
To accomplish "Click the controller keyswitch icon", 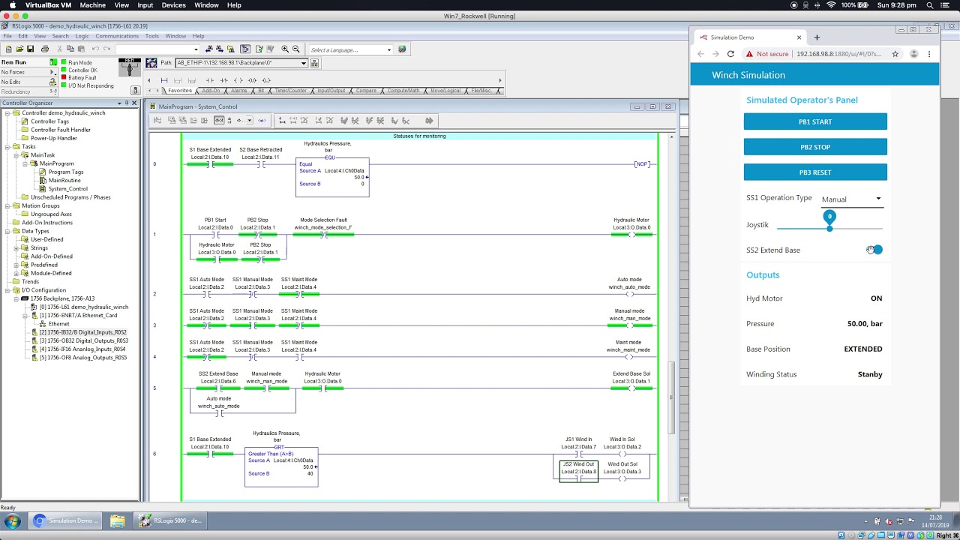I will (130, 67).
